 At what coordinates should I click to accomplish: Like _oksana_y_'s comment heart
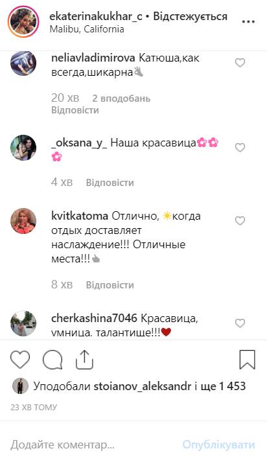(240, 147)
